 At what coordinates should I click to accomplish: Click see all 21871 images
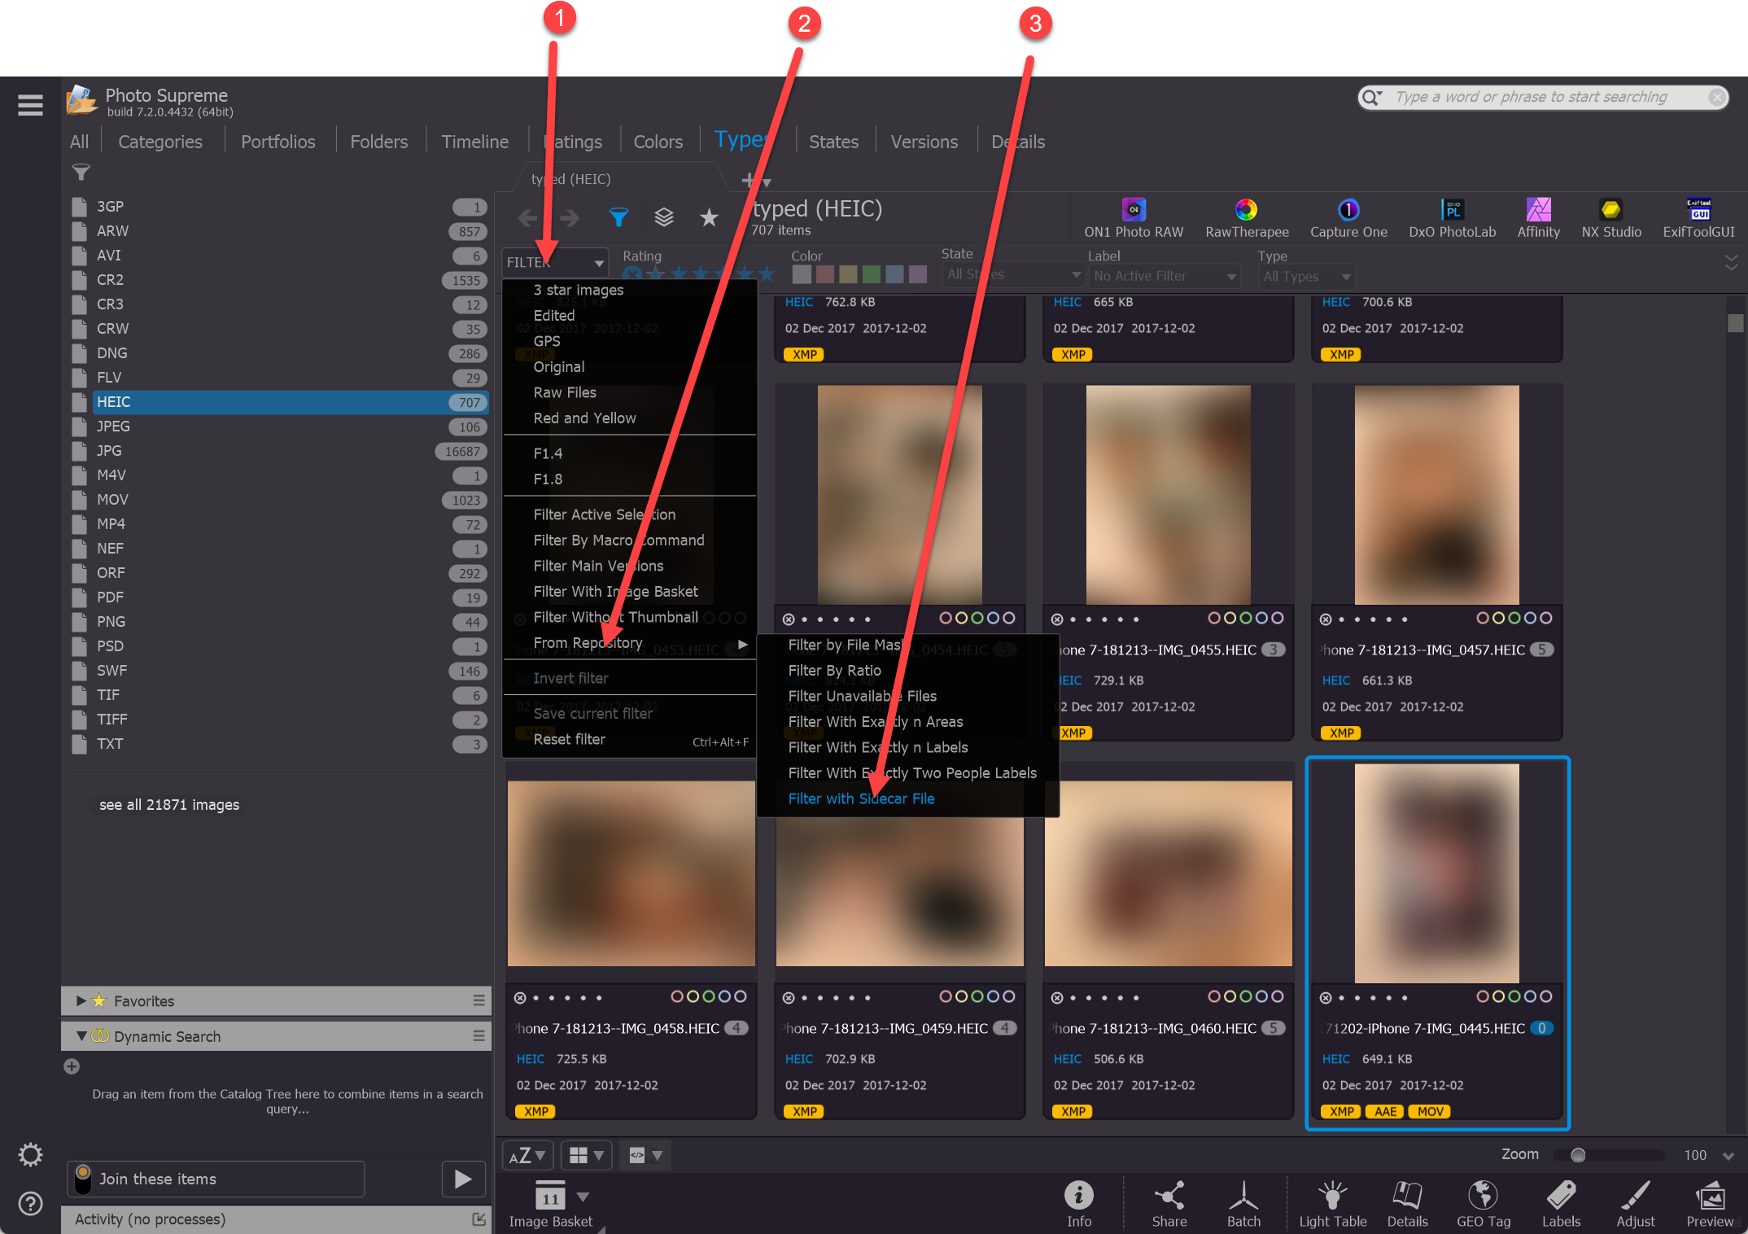coord(169,804)
